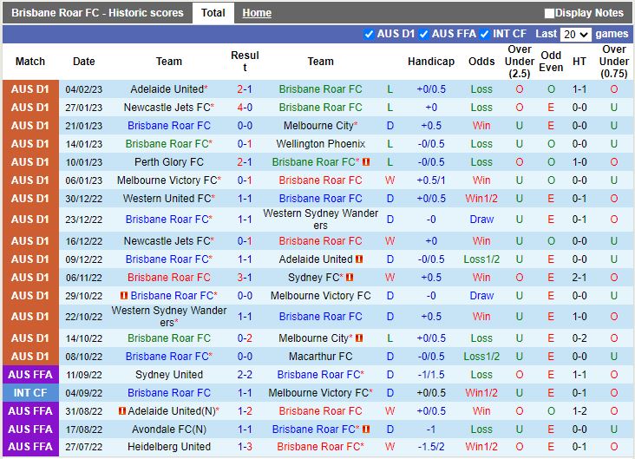Click Draw odds dated 23/12/22
Image resolution: width=635 pixels, height=459 pixels.
tap(481, 220)
